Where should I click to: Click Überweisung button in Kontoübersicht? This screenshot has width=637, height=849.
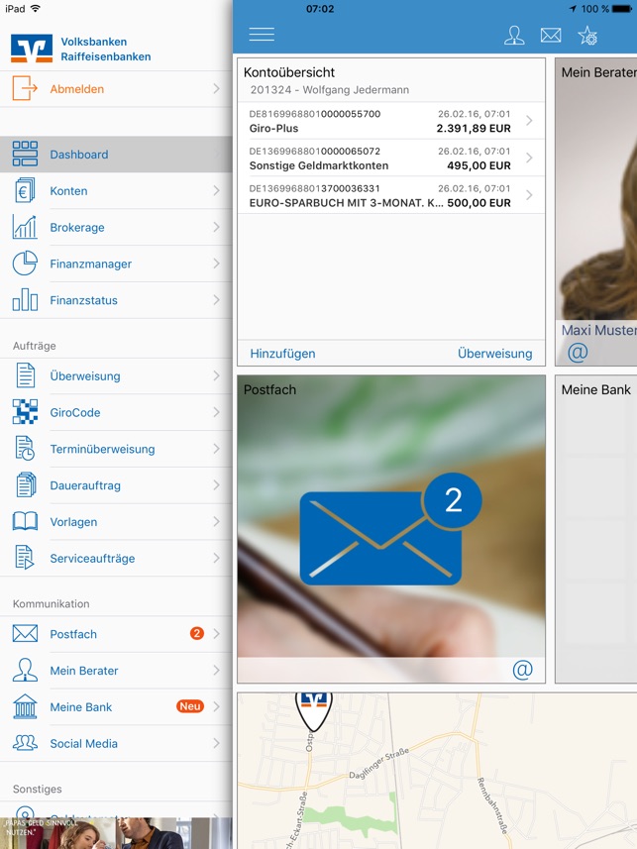(494, 354)
